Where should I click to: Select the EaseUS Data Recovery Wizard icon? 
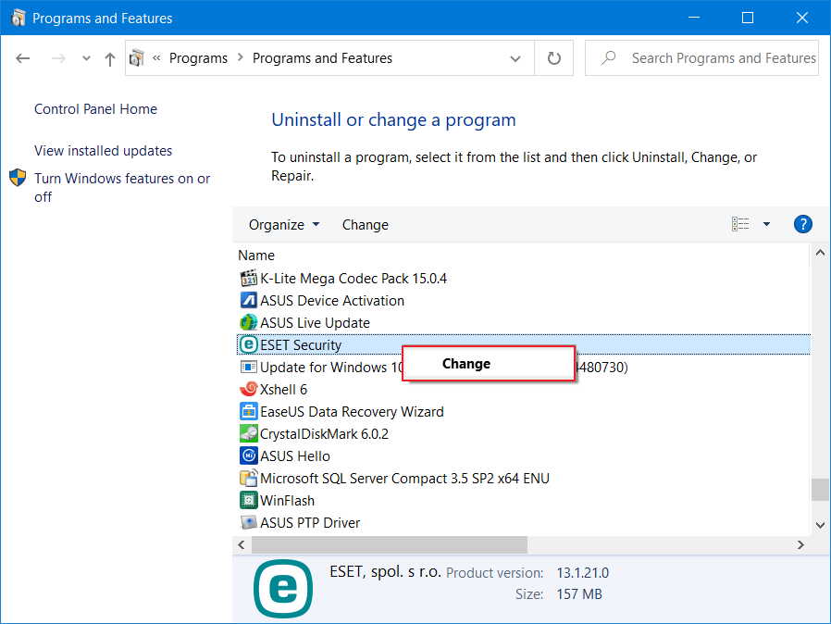(x=248, y=412)
